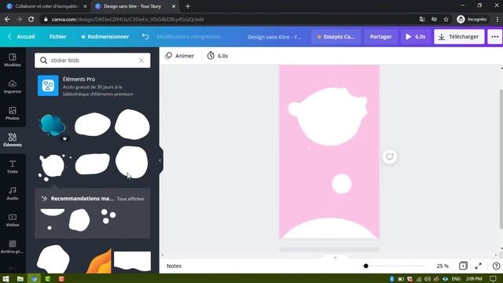Click the Essayez Canva Pro button
Screen dimensions: 503x283
(336, 37)
